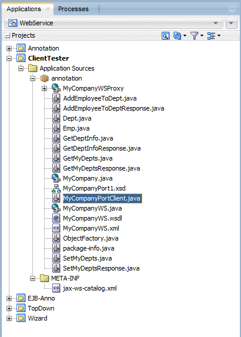Select SetMyDeptsResponse.java in the tree
The width and height of the screenshot is (241, 337).
[101, 268]
